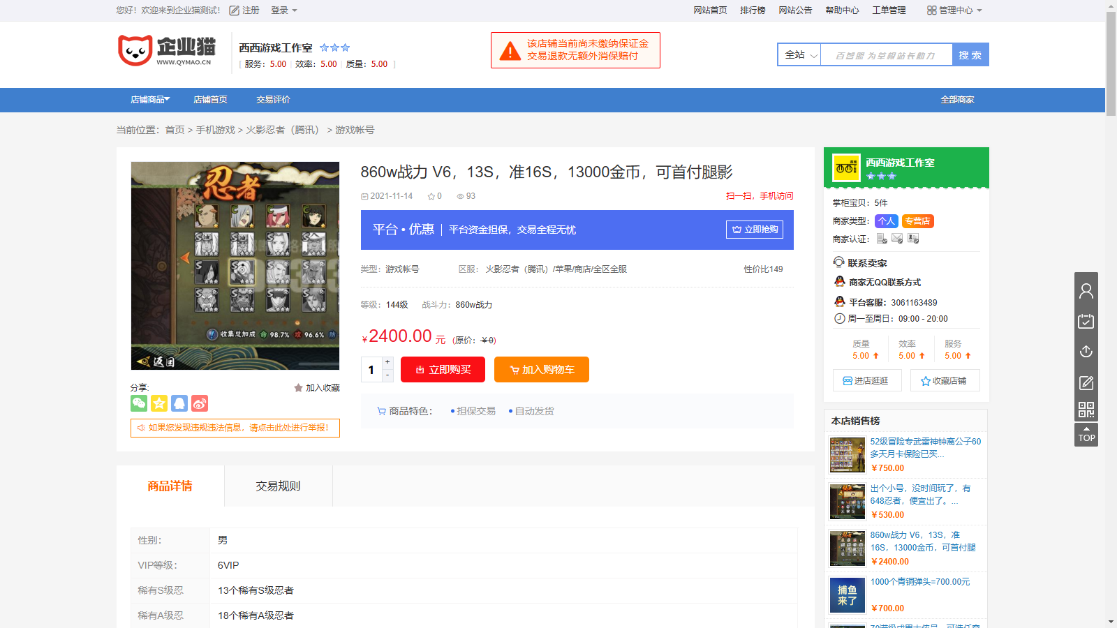Open 交易评价 in the blue navigation bar
The width and height of the screenshot is (1117, 628).
[x=273, y=100]
